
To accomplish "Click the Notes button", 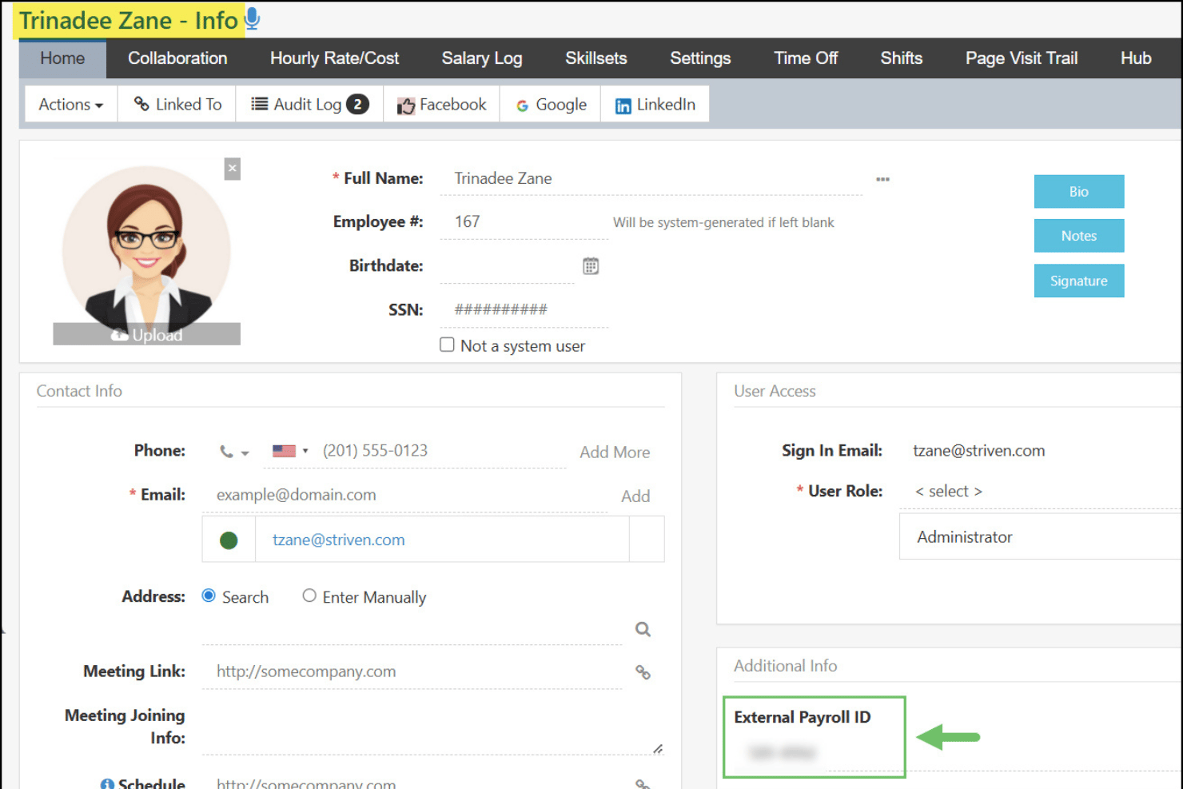I will pyautogui.click(x=1079, y=236).
